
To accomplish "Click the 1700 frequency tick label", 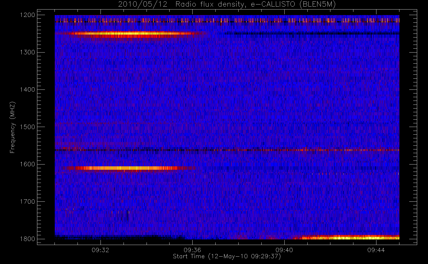I will click(28, 201).
